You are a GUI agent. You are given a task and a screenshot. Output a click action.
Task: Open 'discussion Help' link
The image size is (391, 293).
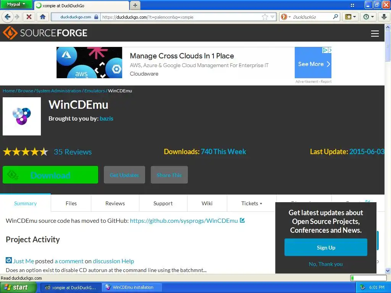pos(113,261)
